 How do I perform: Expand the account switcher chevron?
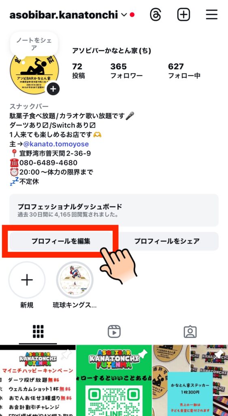tap(124, 15)
